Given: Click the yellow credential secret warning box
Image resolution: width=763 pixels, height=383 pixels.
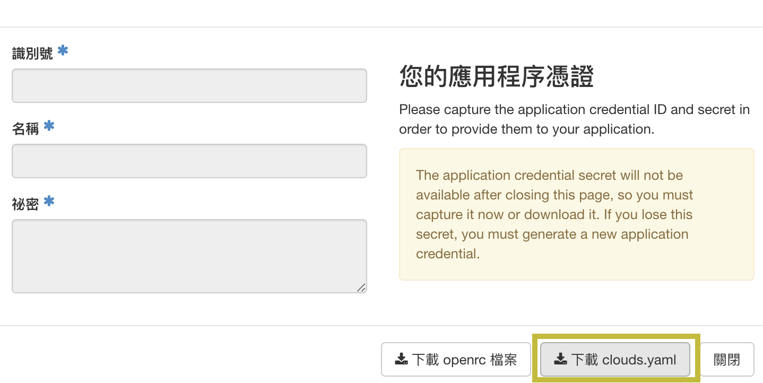Looking at the screenshot, I should 576,214.
